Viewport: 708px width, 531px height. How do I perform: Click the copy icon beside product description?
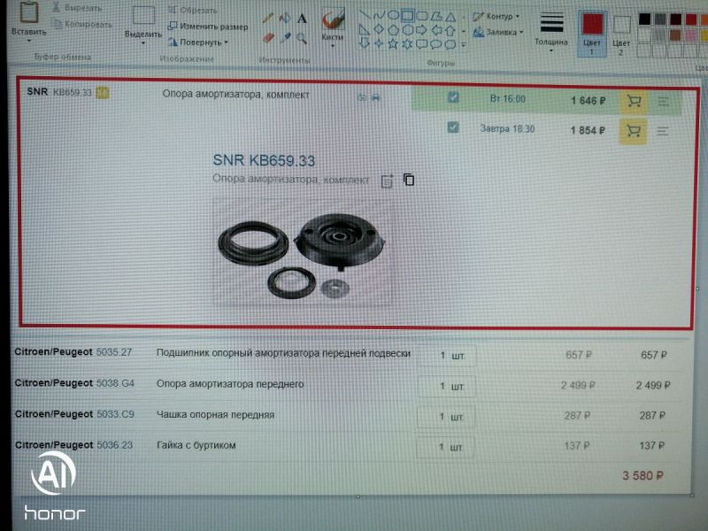click(x=409, y=180)
